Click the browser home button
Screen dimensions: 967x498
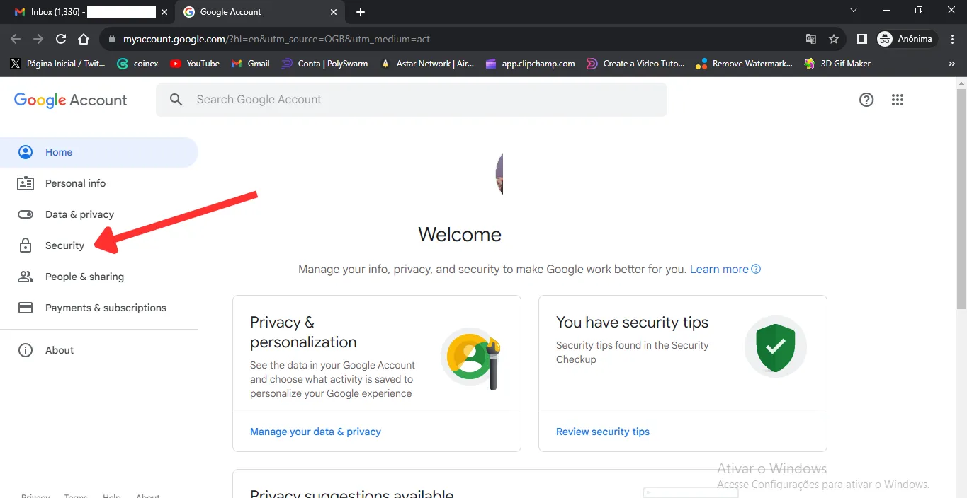pos(84,39)
